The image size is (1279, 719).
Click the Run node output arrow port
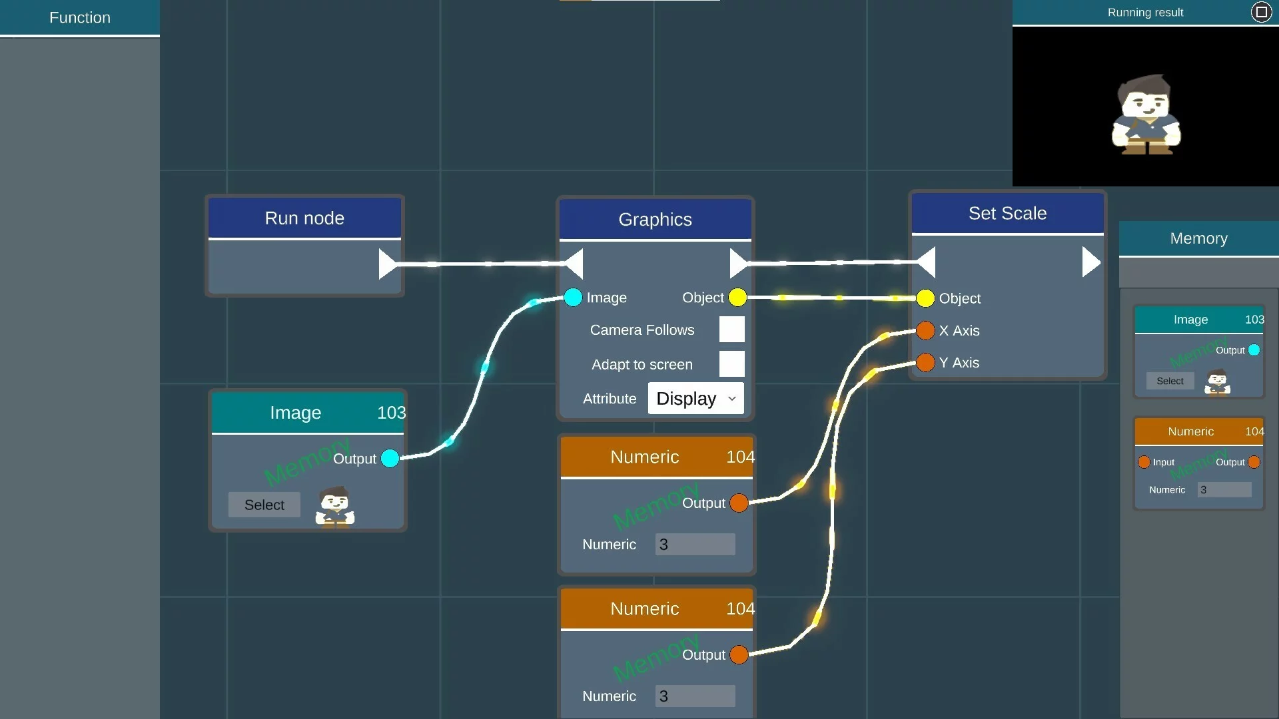(388, 264)
